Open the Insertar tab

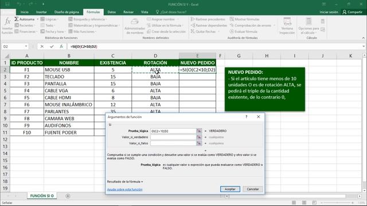coord(41,12)
